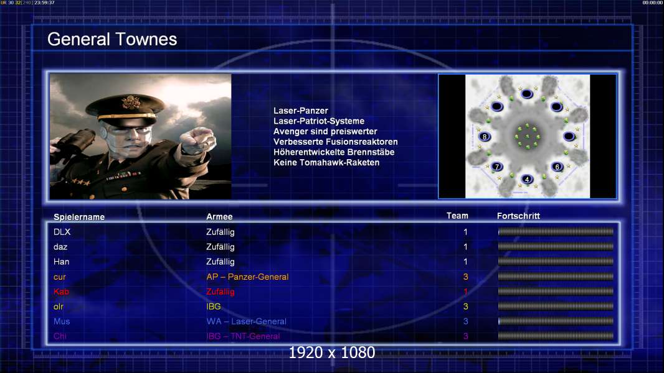Select player name daz
The image size is (664, 373).
pyautogui.click(x=60, y=247)
